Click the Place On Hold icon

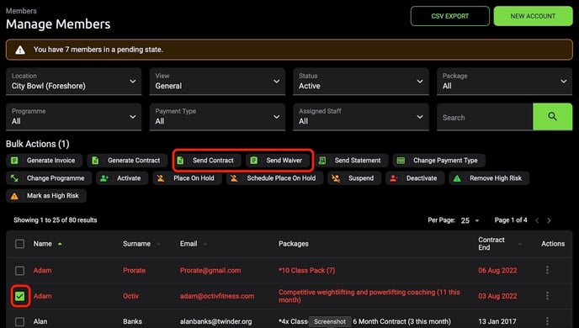click(161, 178)
